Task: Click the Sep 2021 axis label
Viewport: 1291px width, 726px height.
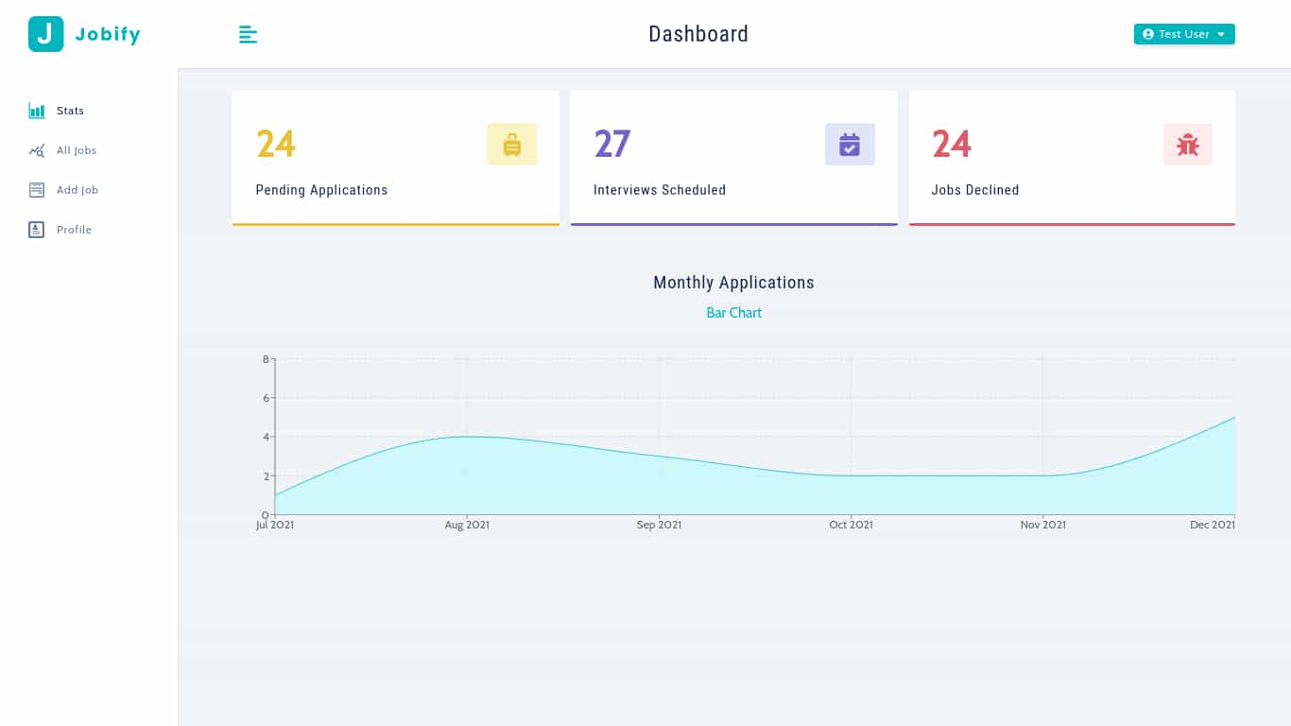Action: (659, 525)
